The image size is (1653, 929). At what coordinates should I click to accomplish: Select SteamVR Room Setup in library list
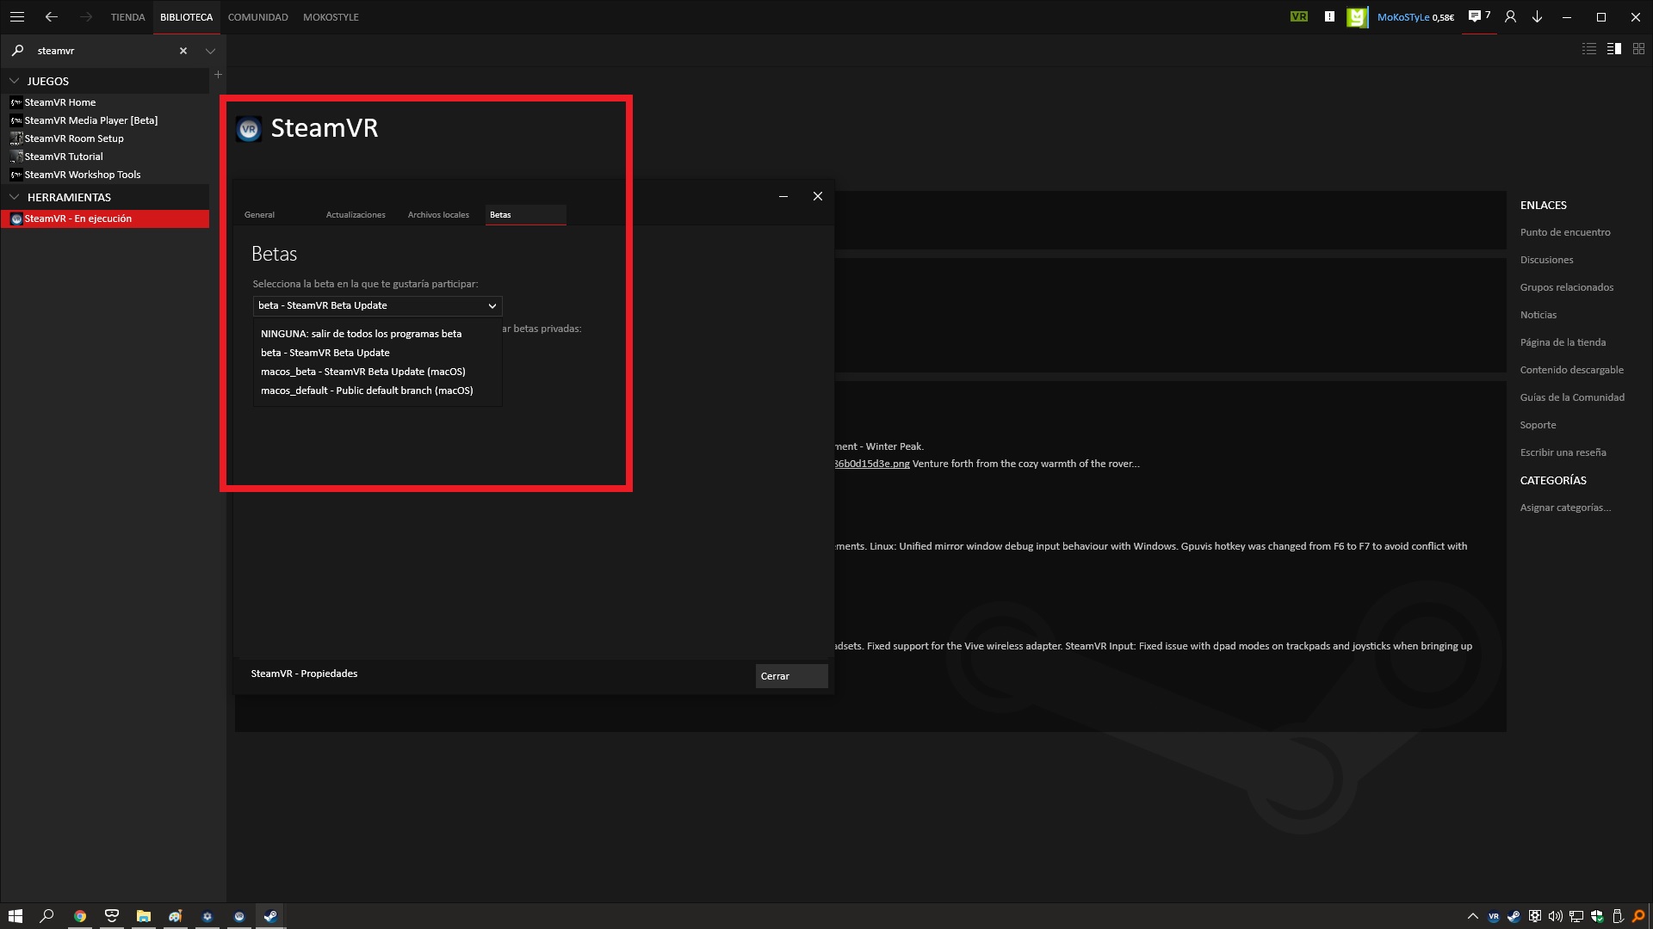(74, 138)
